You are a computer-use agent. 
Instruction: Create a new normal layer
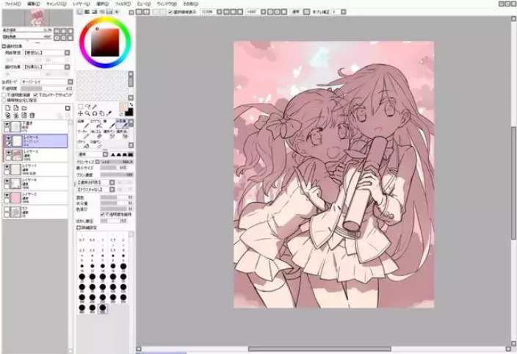[x=8, y=108]
